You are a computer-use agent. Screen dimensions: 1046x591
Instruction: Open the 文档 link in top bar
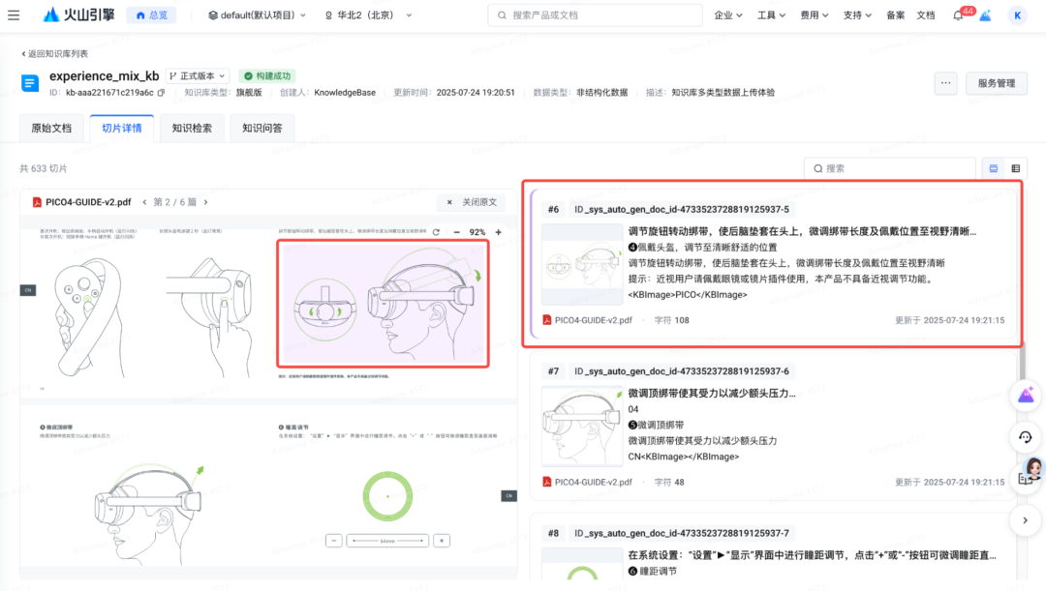(926, 15)
